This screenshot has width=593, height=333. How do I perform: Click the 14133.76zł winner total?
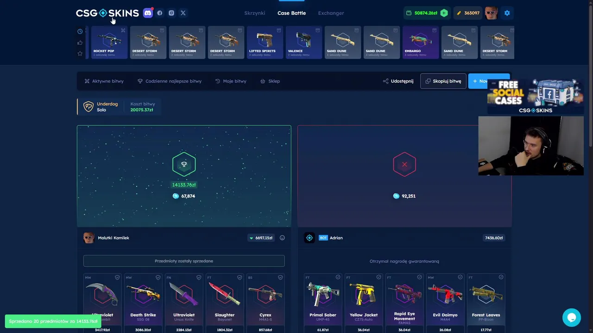click(184, 185)
